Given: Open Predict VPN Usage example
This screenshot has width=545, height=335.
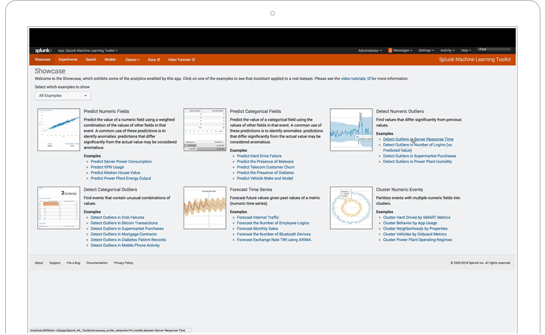Looking at the screenshot, I should click(x=107, y=167).
